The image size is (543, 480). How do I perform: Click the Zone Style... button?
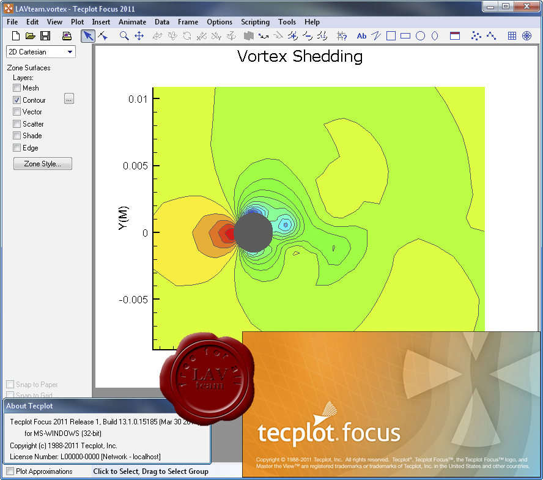point(43,164)
